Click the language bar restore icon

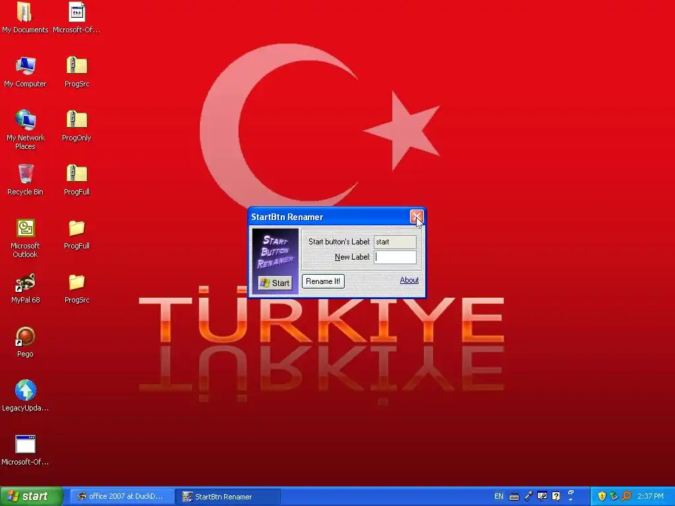[571, 492]
